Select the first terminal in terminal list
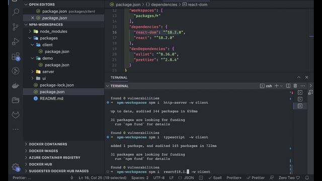Image resolution: width=322 pixels, height=181 pixels. click(300, 93)
